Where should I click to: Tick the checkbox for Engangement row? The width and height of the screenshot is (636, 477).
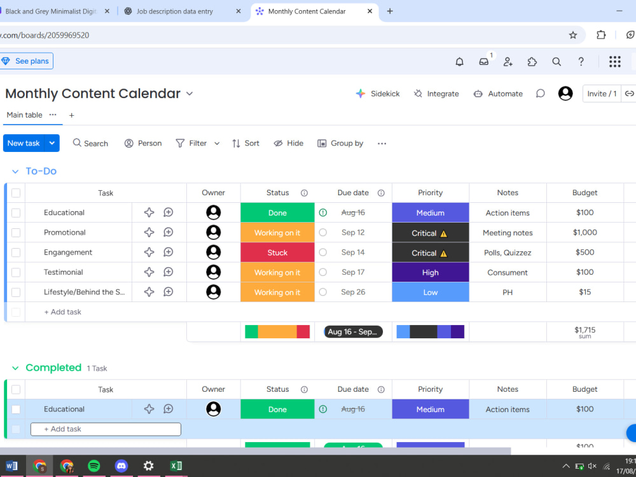point(16,252)
